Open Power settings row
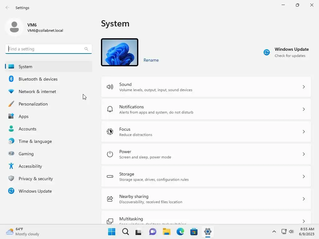This screenshot has width=319, height=239. tap(206, 154)
